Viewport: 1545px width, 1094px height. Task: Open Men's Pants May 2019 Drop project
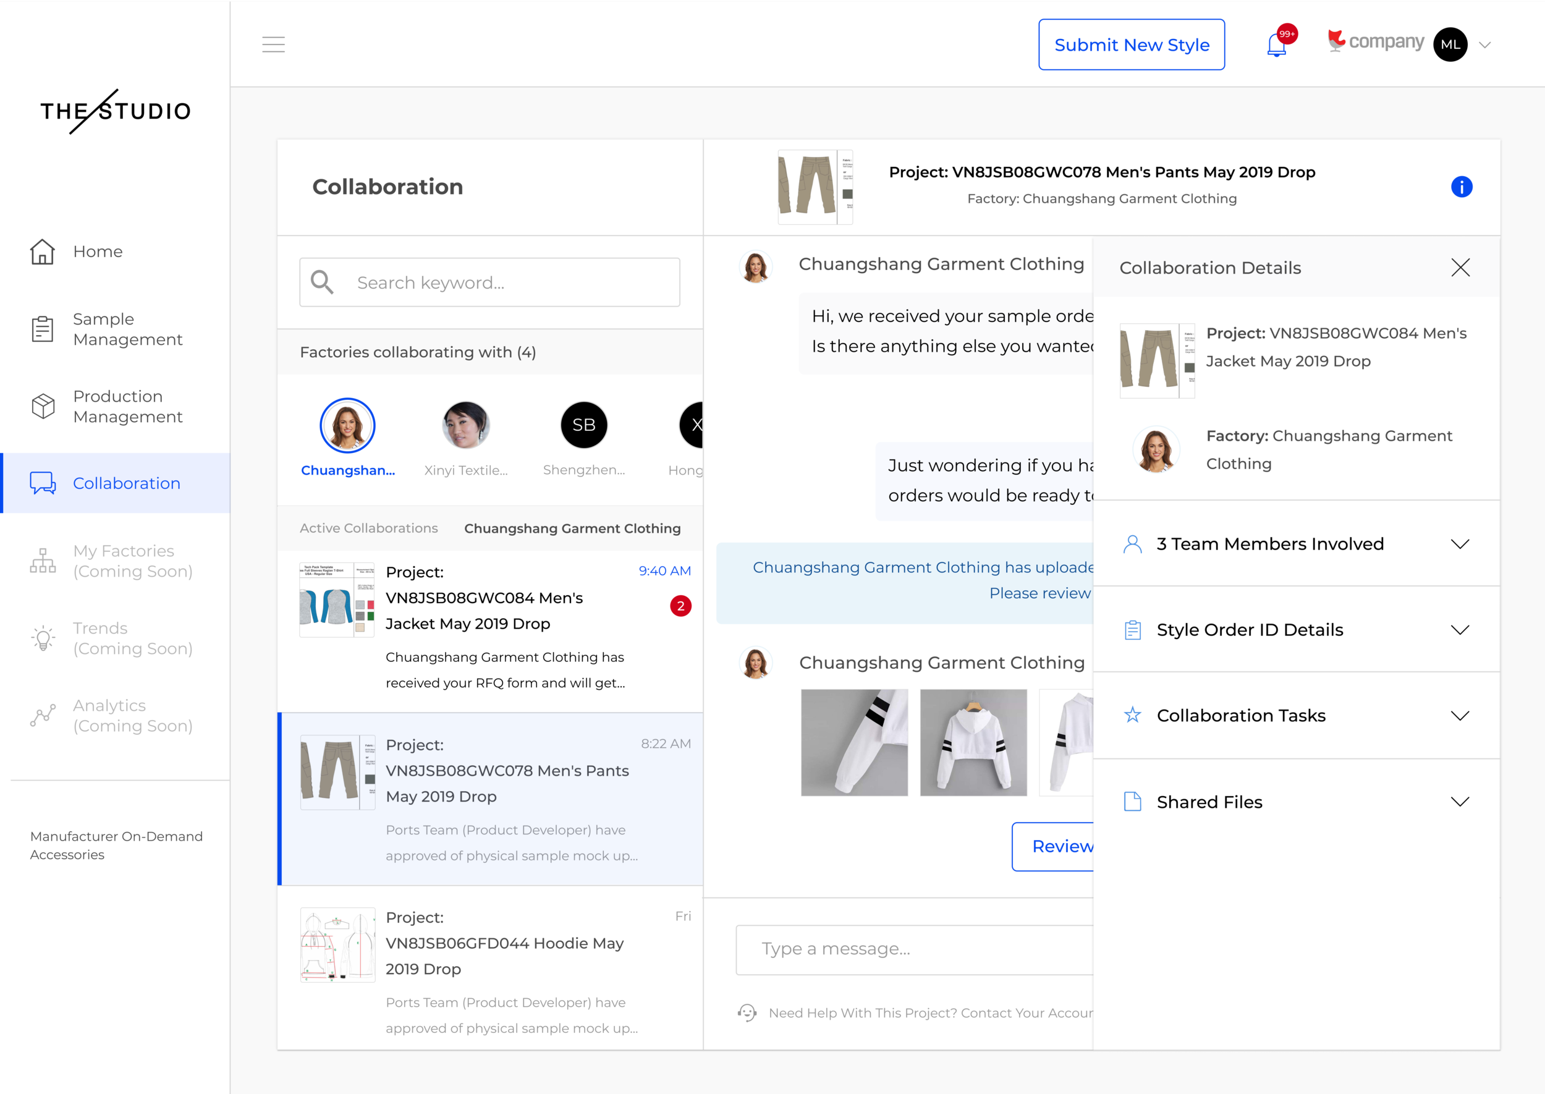tap(489, 799)
